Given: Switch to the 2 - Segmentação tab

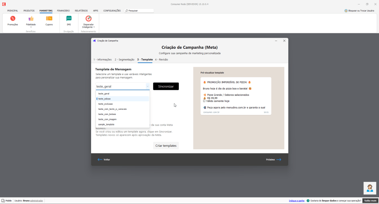Looking at the screenshot, I should click(124, 59).
